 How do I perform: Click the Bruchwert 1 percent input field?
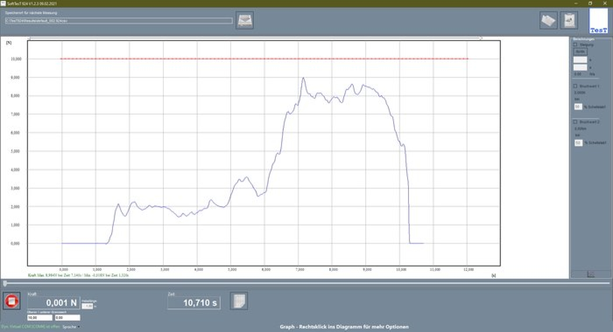pyautogui.click(x=578, y=107)
